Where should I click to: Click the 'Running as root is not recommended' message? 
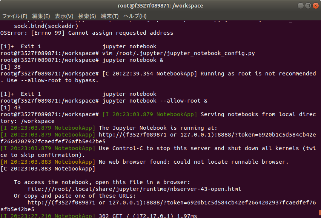pyautogui.click(x=258, y=74)
